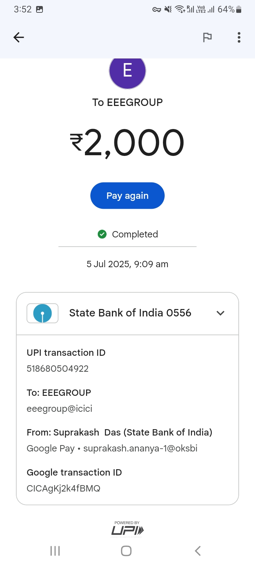Screen dimensions: 255x567
Task: Tap the State Bank of India logo
Action: [x=42, y=313]
